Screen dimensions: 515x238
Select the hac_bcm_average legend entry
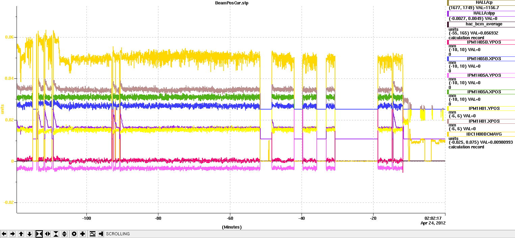481,24
